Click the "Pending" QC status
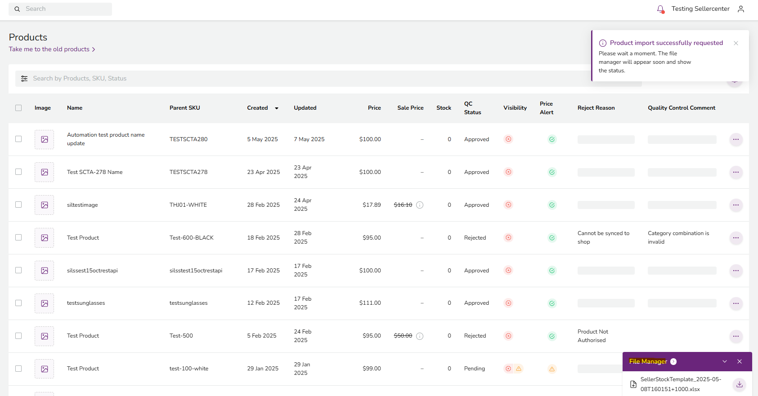 pyautogui.click(x=475, y=369)
